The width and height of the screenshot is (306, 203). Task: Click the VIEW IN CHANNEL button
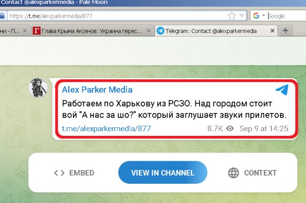coord(163,172)
